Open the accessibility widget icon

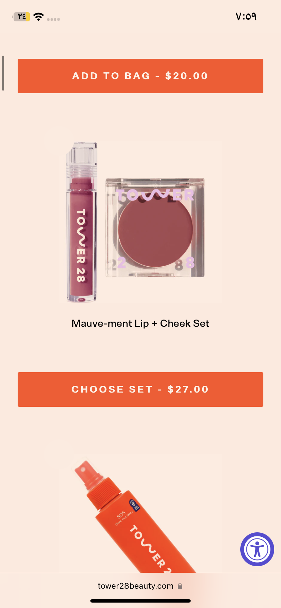257,549
